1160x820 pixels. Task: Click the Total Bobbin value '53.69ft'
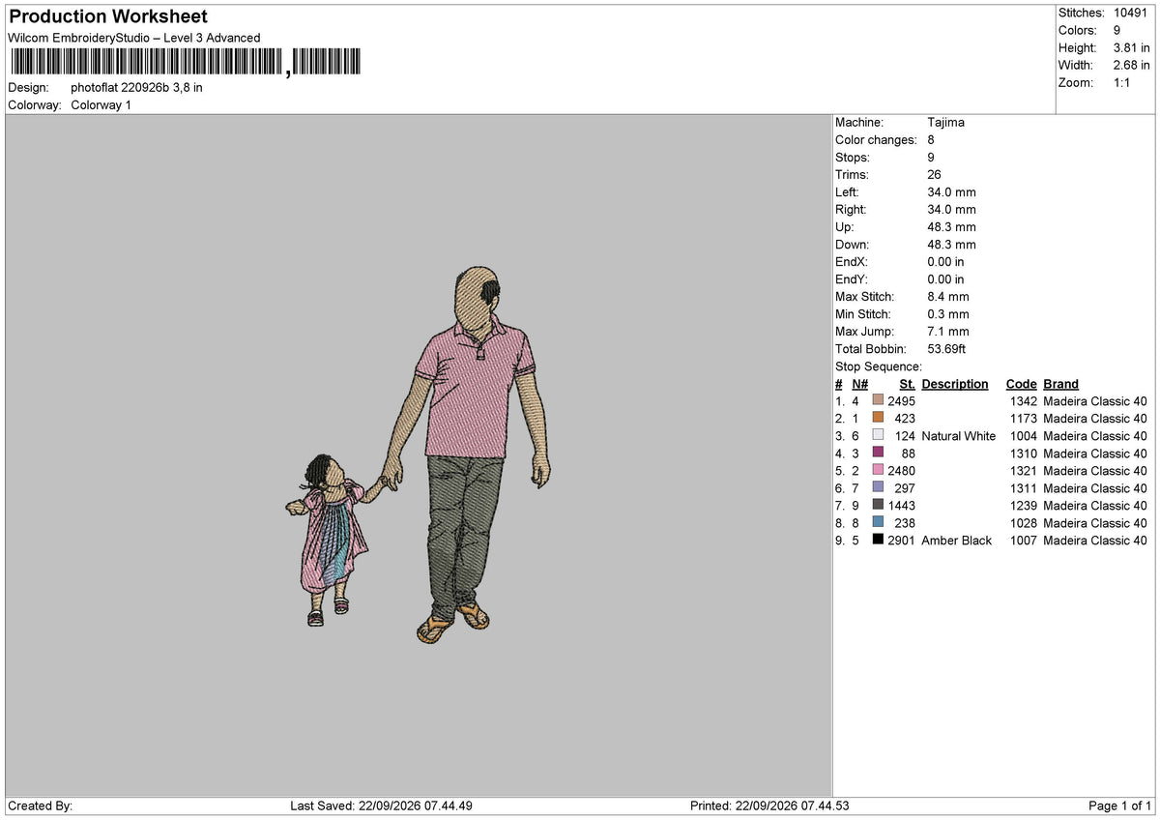click(946, 349)
